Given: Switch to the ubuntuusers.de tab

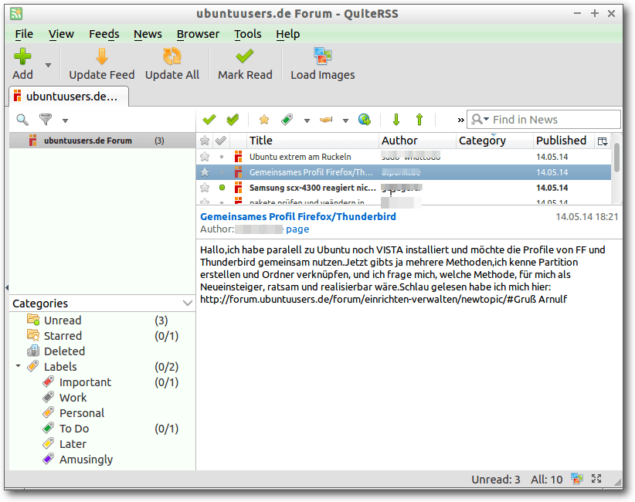Looking at the screenshot, I should [x=69, y=97].
